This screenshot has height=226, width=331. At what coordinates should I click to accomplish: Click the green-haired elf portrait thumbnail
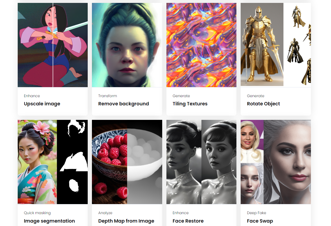(x=127, y=45)
